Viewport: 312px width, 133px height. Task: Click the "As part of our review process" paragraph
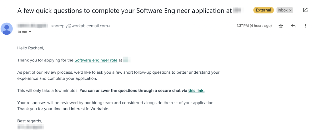118,75
